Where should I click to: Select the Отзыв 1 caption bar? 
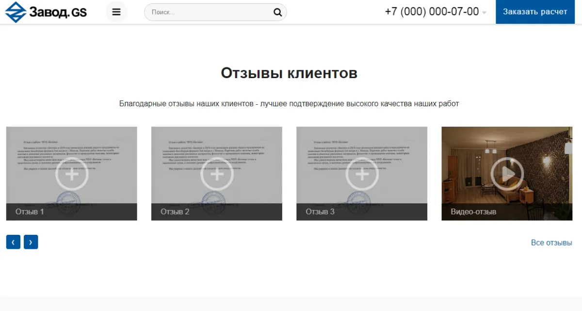[x=71, y=212]
